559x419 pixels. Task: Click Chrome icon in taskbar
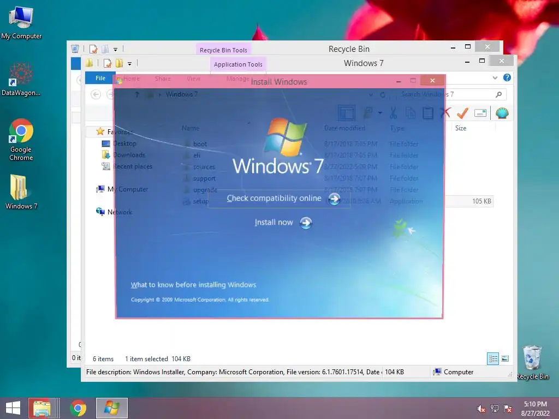(x=78, y=408)
